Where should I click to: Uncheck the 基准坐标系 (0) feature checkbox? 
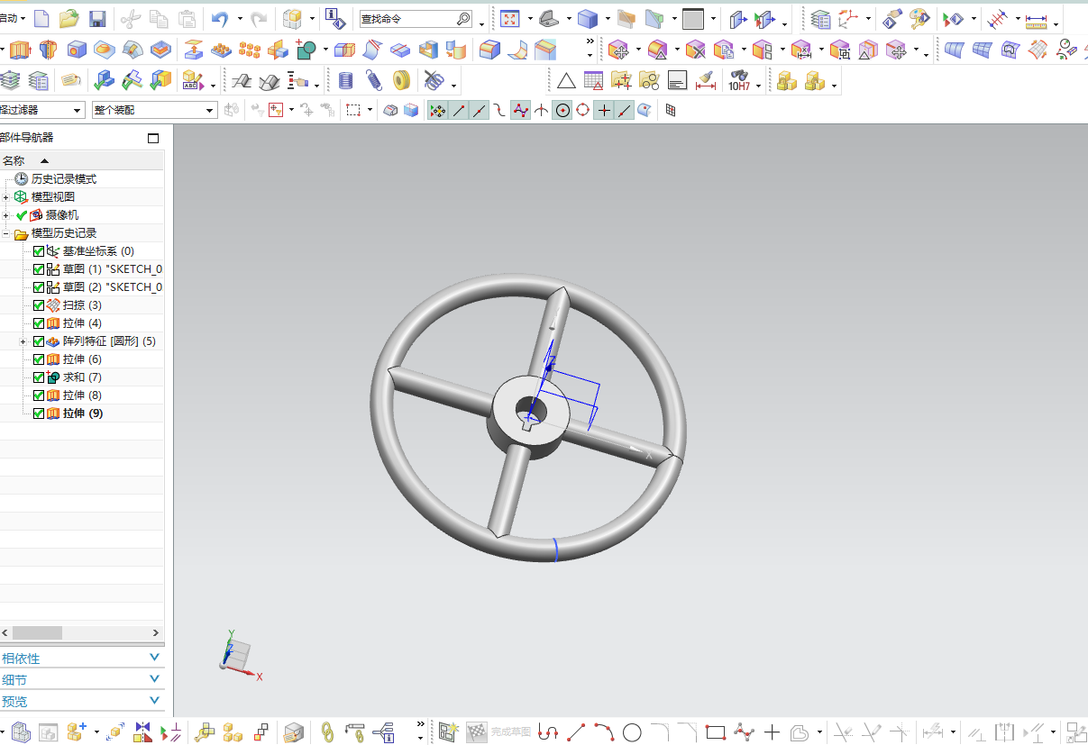pos(39,251)
